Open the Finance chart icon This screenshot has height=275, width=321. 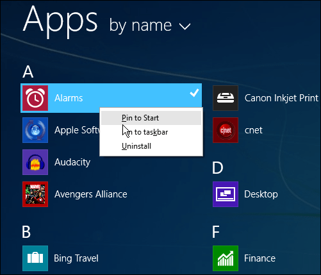click(x=226, y=258)
